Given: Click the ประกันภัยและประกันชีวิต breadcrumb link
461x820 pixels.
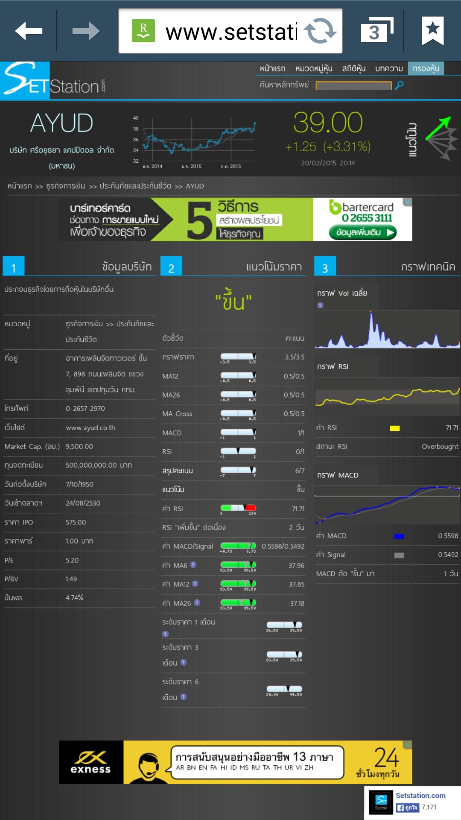Looking at the screenshot, I should pos(135,186).
